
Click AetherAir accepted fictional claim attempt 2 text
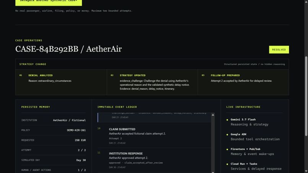(x=137, y=134)
